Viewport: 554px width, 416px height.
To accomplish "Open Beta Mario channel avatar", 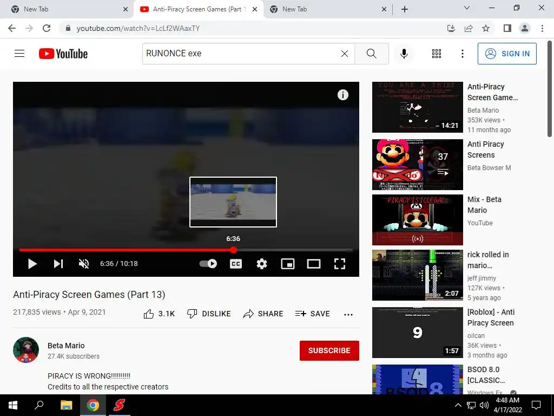I will click(x=26, y=350).
